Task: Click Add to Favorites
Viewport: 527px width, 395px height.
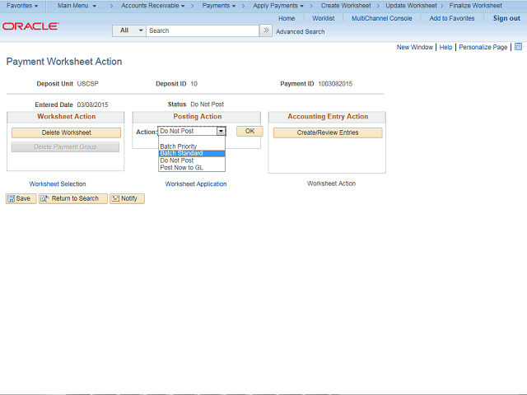Action: click(452, 18)
